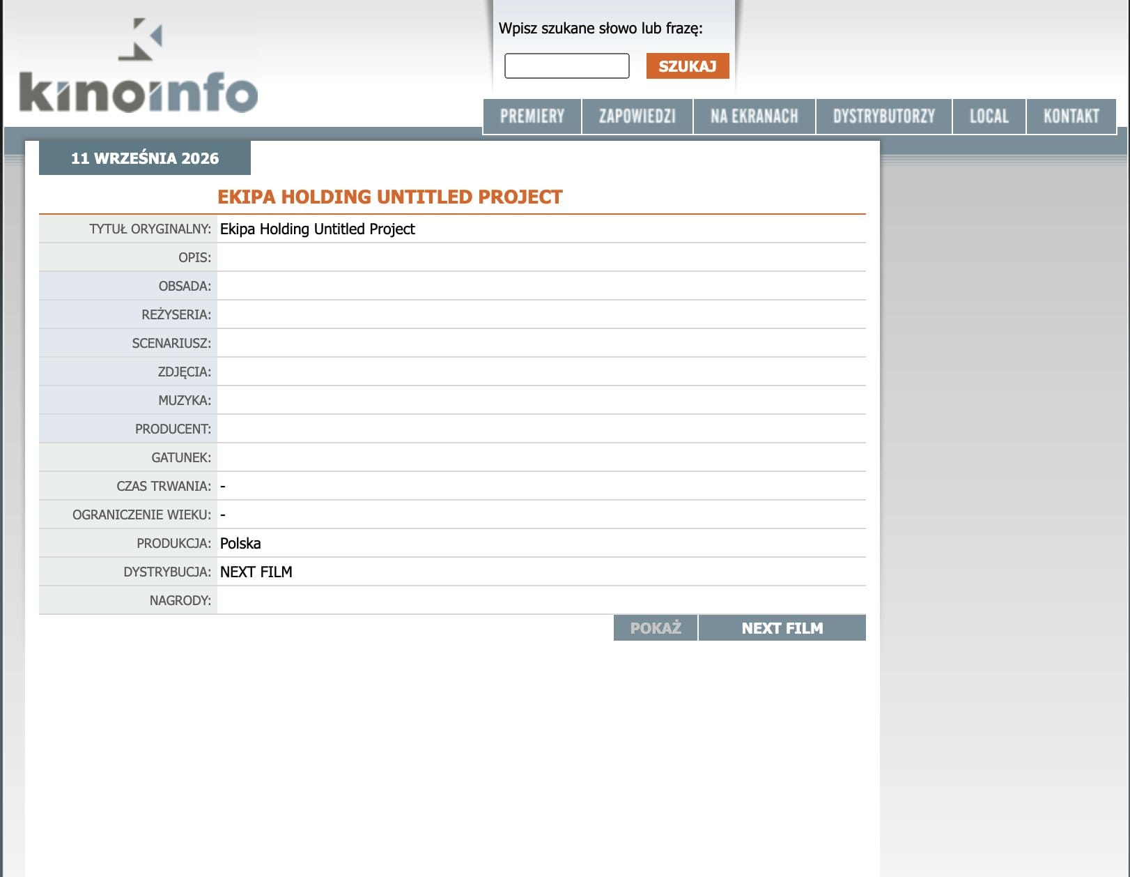Open the DYSTRYBUTORZY menu
1130x877 pixels.
[884, 116]
